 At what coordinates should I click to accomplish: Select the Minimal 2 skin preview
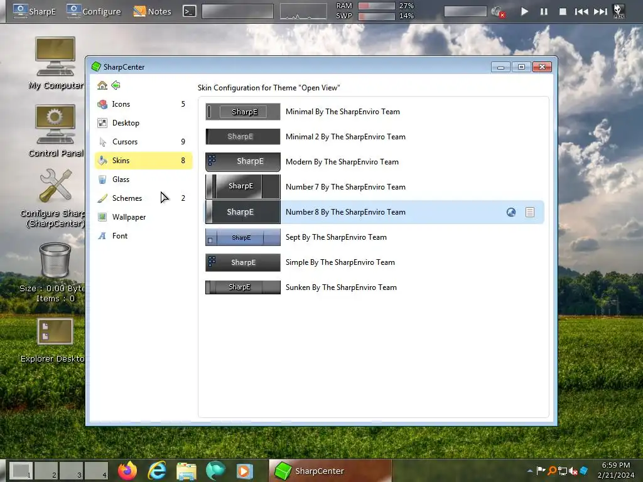point(243,136)
